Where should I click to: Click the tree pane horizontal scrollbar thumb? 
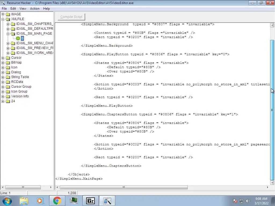[x=23, y=187]
